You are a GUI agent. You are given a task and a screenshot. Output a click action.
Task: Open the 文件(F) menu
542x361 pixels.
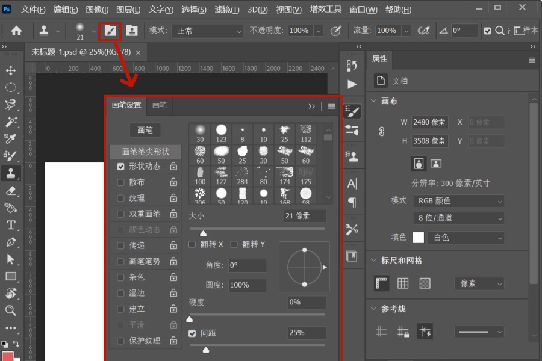point(33,10)
